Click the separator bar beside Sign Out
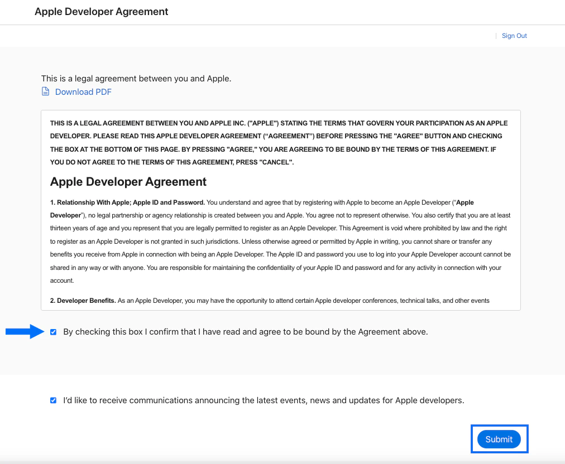Image resolution: width=565 pixels, height=464 pixels. click(496, 35)
